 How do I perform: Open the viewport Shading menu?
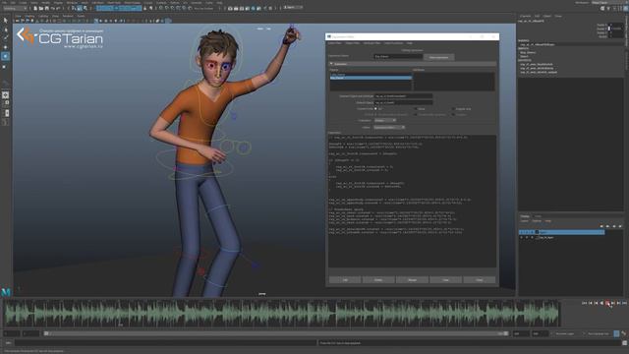pyautogui.click(x=29, y=16)
